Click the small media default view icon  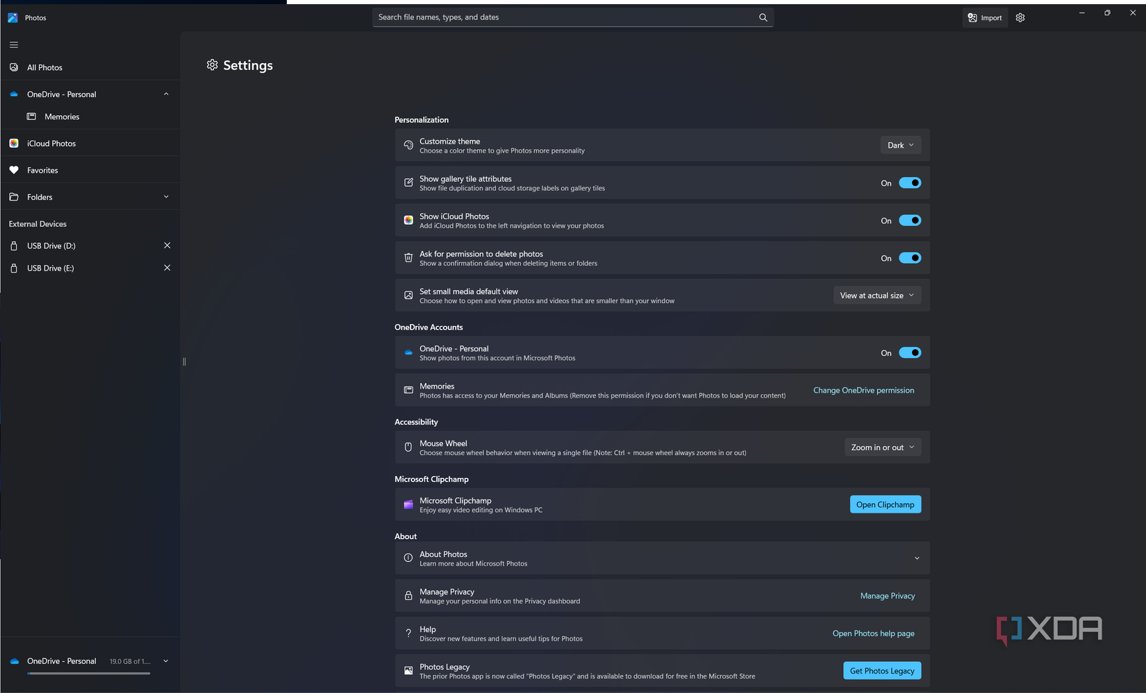[408, 296]
